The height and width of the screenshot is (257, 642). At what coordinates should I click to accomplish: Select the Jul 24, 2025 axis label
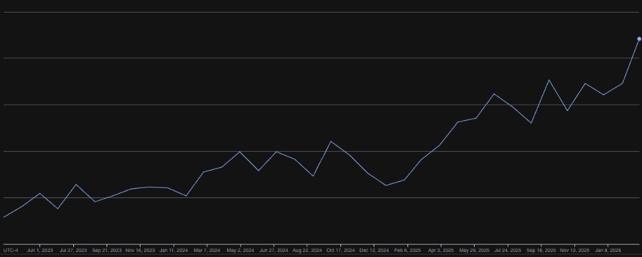point(507,250)
